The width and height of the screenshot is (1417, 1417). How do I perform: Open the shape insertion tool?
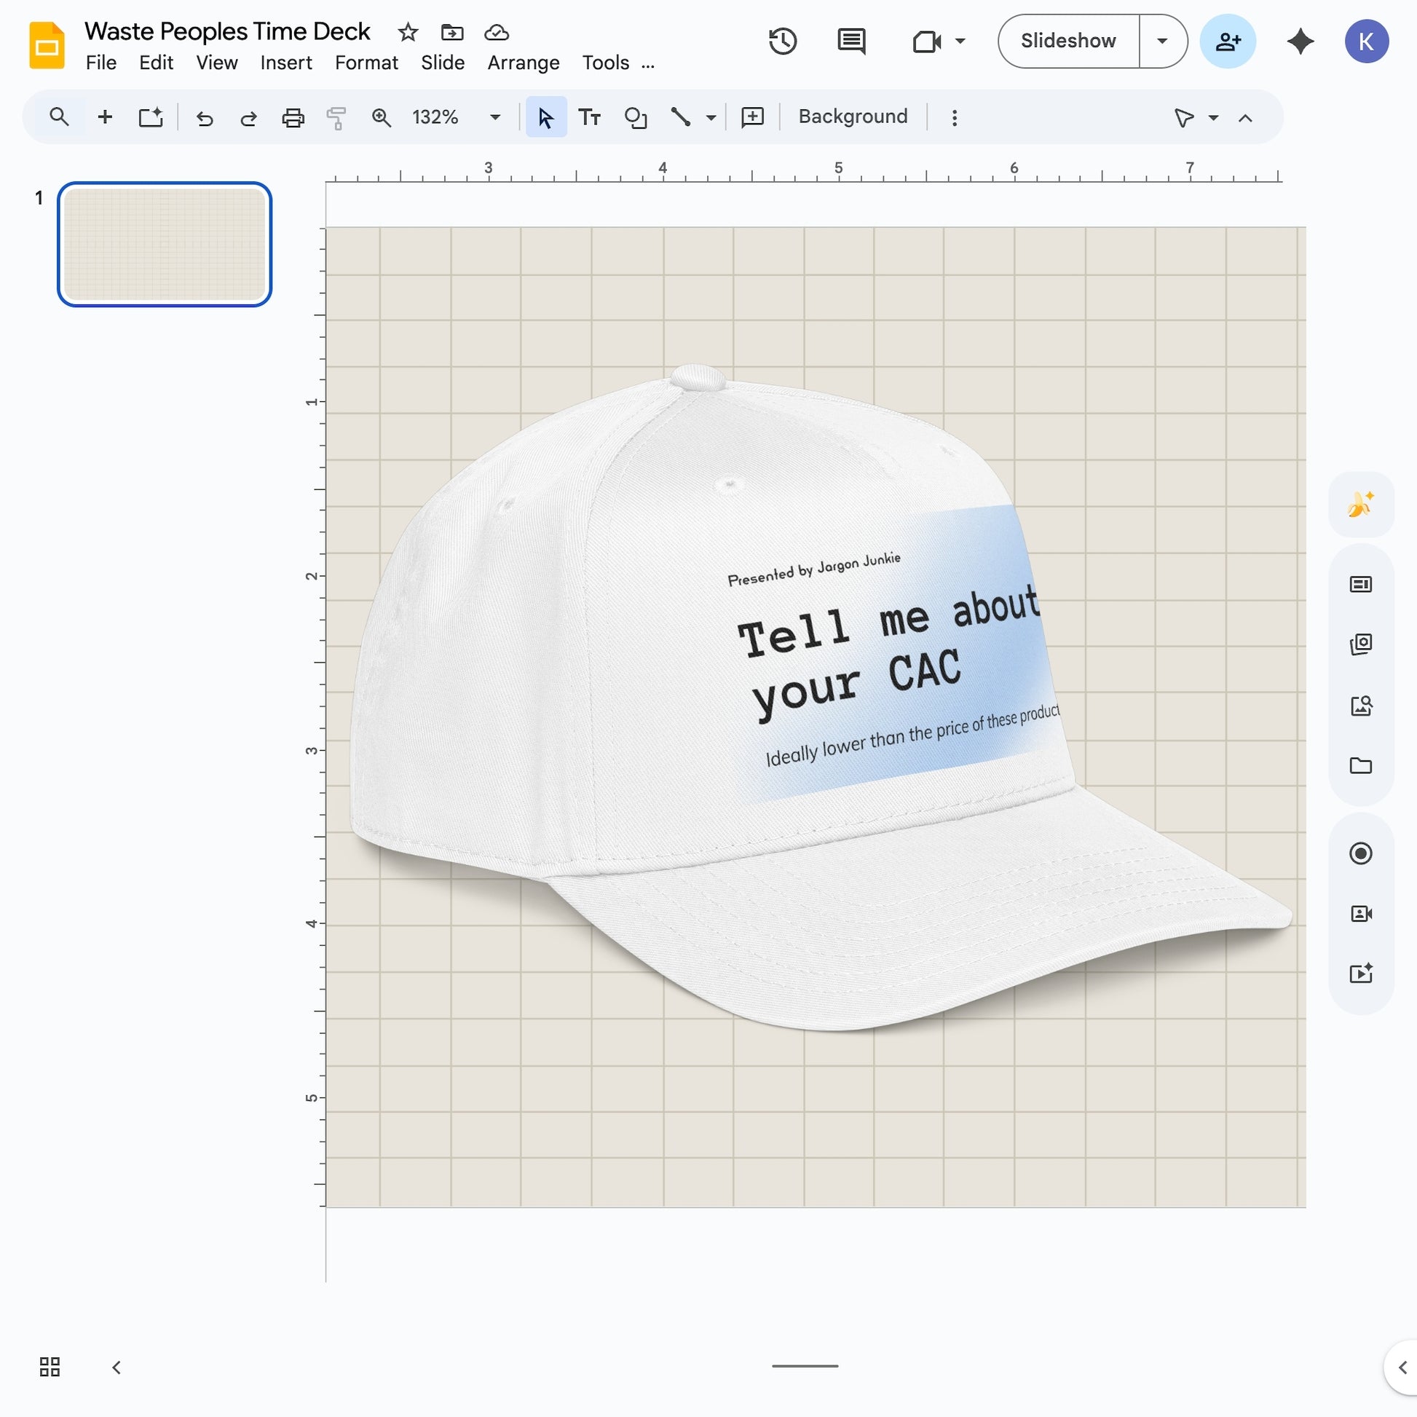tap(634, 117)
